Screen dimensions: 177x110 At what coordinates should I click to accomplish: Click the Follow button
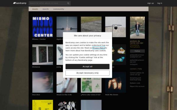(137, 51)
